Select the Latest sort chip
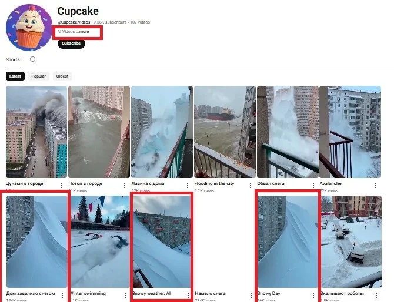 pyautogui.click(x=15, y=76)
